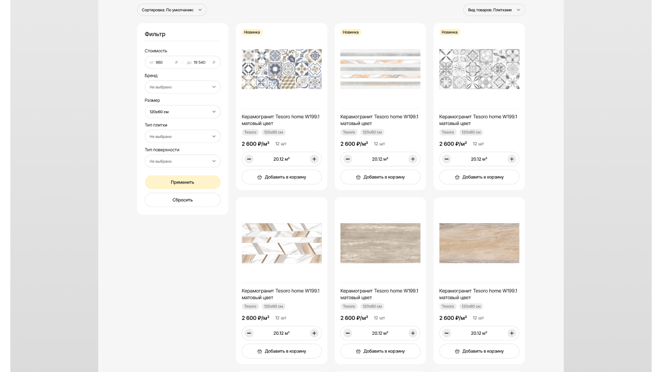
Task: Add the bottom-row right wood tile to cart
Action: (x=479, y=351)
